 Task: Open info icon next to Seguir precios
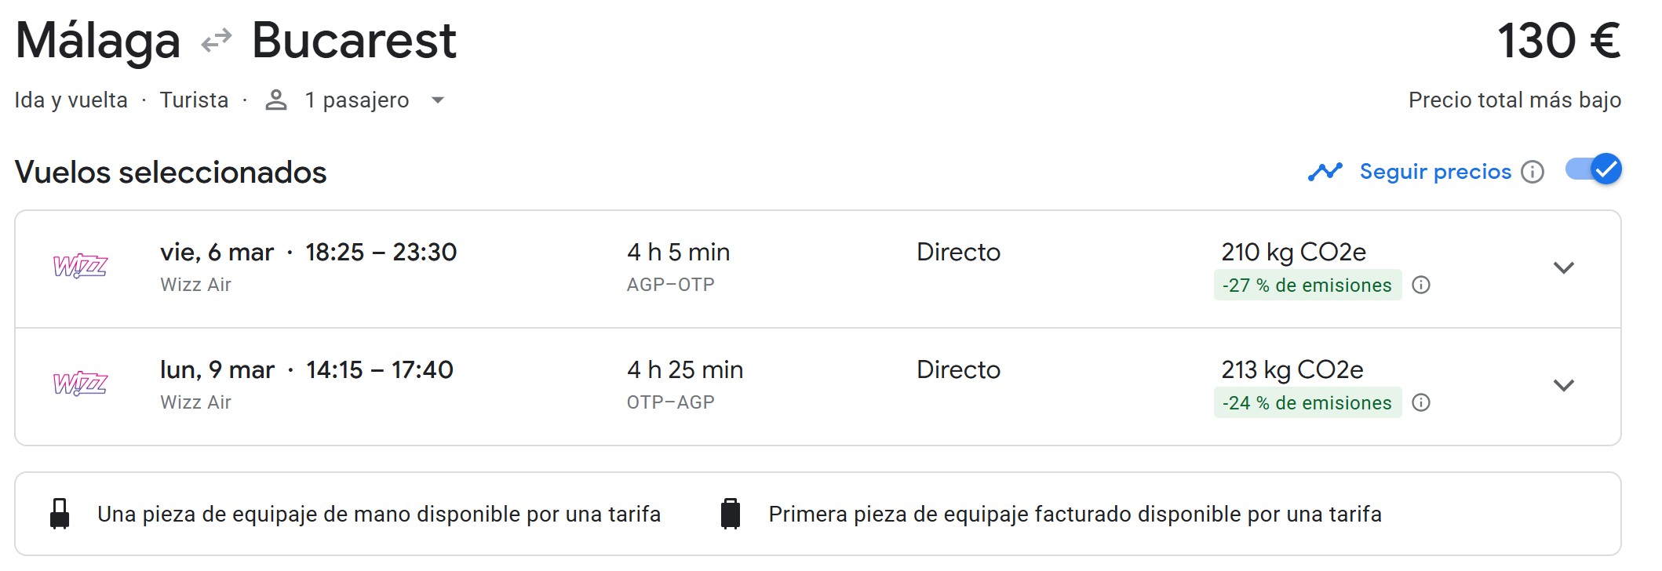[x=1532, y=172]
